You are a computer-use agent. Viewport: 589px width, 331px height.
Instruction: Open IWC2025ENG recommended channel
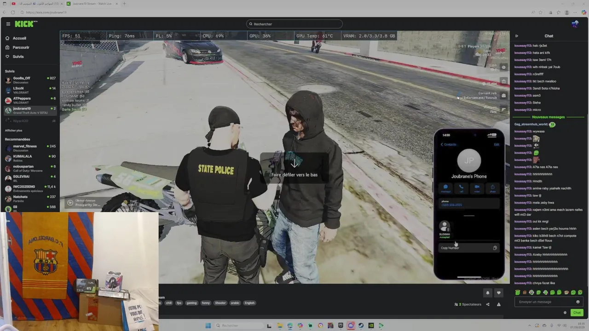click(30, 188)
